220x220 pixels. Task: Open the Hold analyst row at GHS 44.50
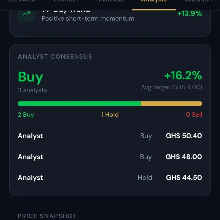tap(110, 178)
